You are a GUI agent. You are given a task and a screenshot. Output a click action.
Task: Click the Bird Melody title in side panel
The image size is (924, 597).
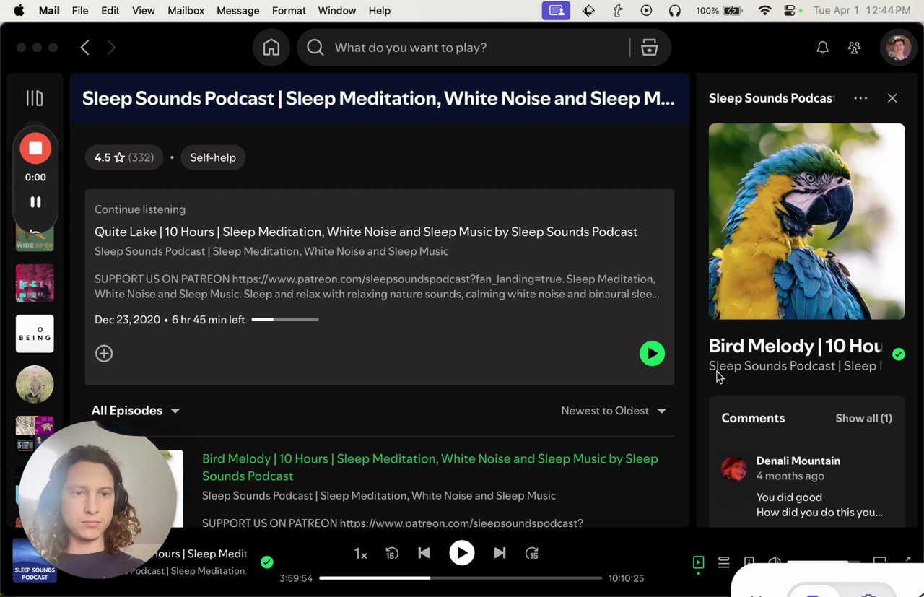pos(796,346)
